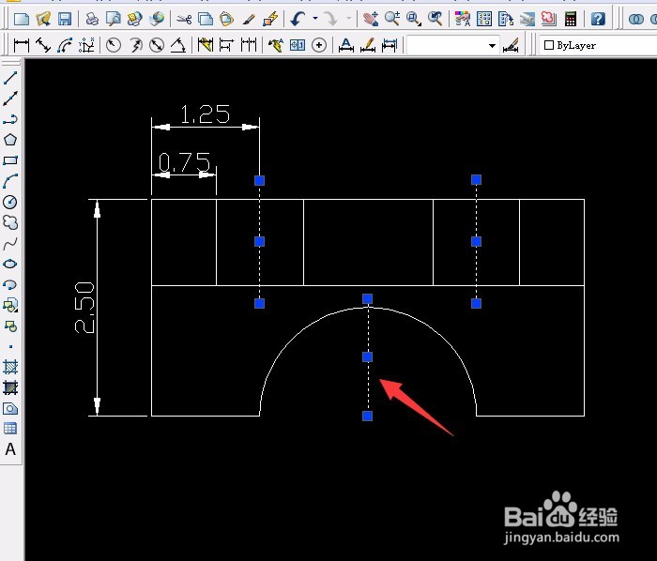Viewport: 657px width, 561px height.
Task: Select the Circle tool
Action: [x=10, y=202]
